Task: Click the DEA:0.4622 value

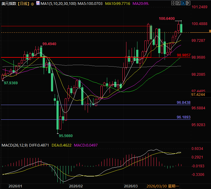Action: [x=61, y=145]
